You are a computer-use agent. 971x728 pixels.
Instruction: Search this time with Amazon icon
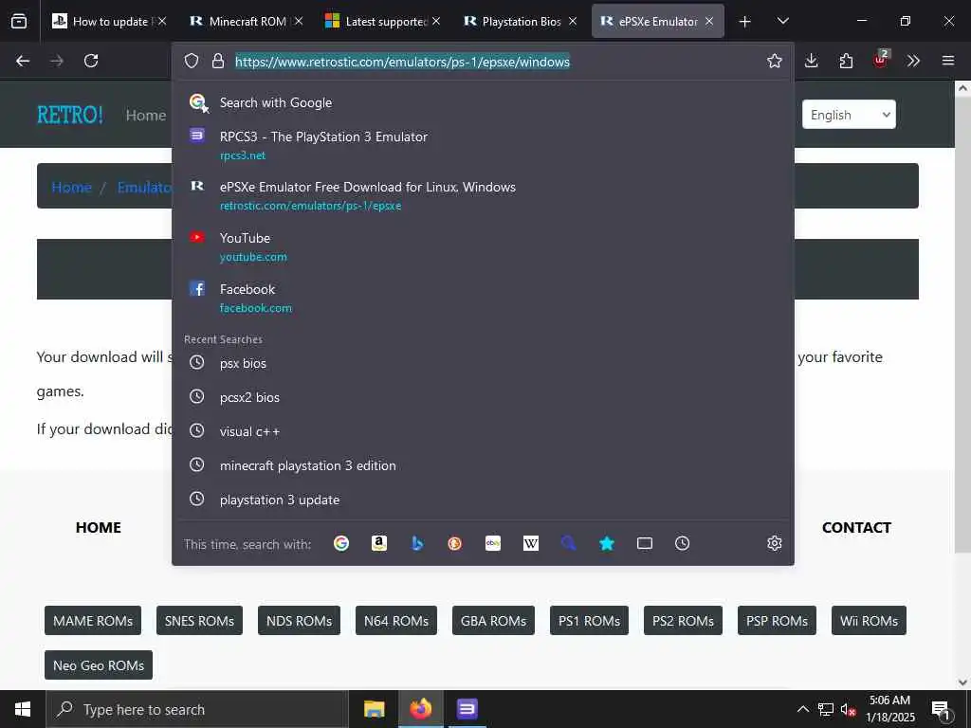(x=379, y=543)
